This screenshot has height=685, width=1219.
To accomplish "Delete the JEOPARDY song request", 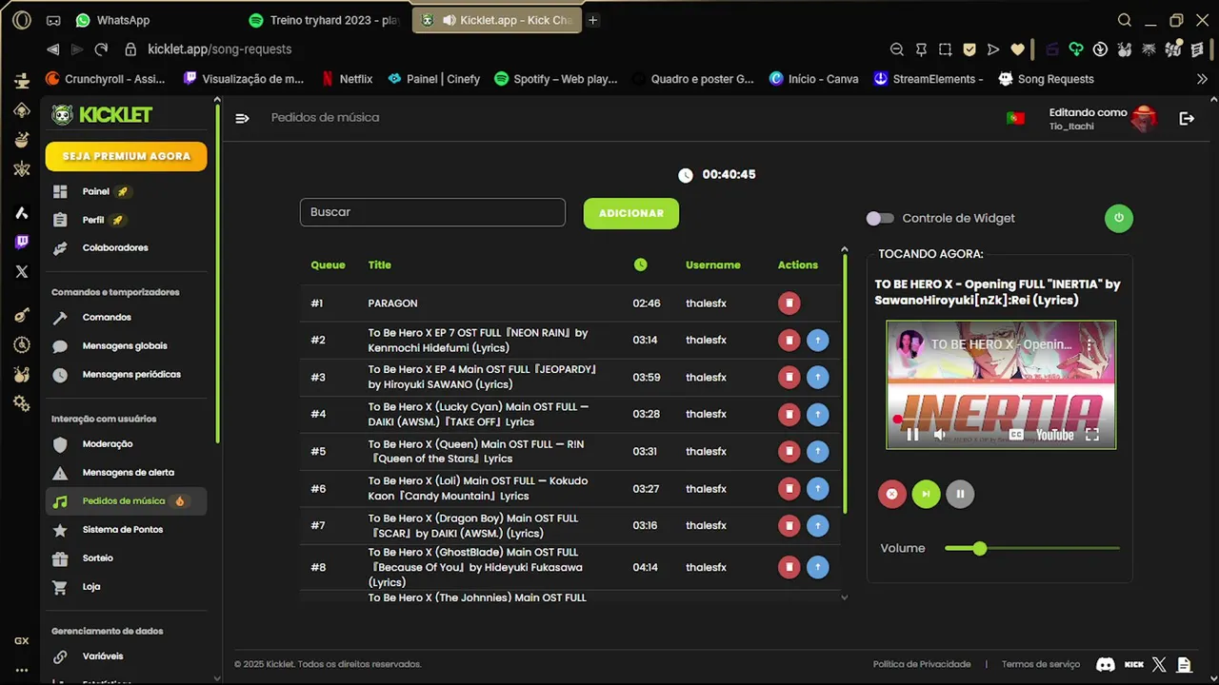I will pos(789,377).
